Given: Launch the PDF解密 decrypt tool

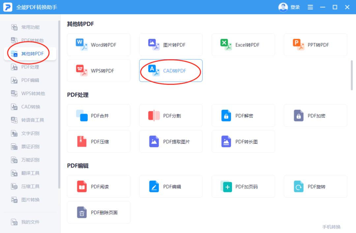Looking at the screenshot, I should pos(243,116).
